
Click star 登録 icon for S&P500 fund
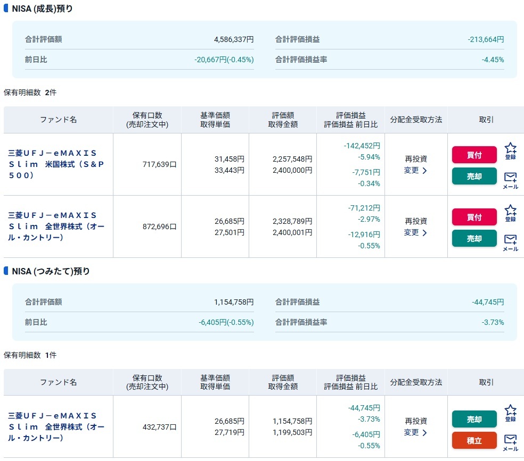[x=510, y=151]
